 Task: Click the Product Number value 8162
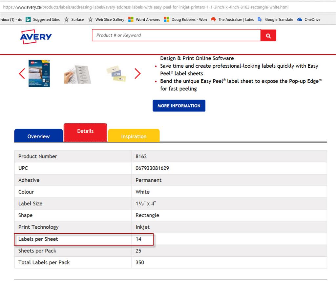click(141, 156)
